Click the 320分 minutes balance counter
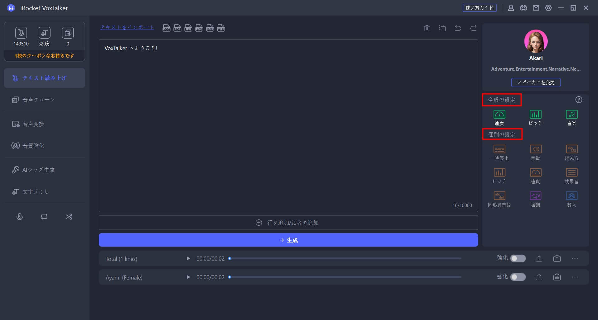The image size is (598, 320). click(x=44, y=37)
